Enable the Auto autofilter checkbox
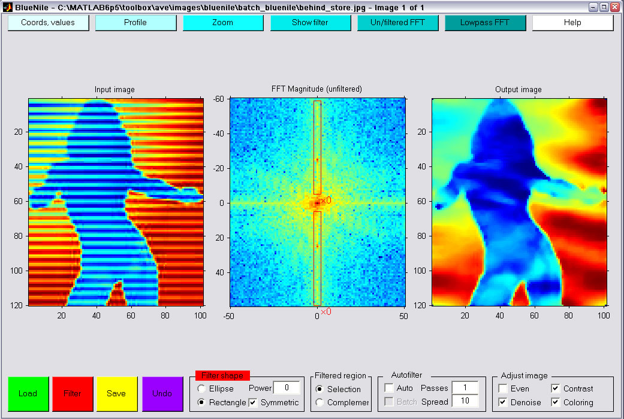 389,388
